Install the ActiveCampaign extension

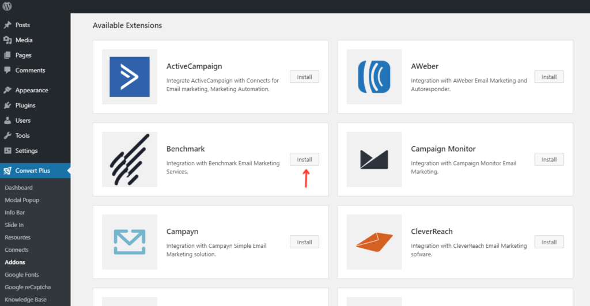pyautogui.click(x=304, y=77)
